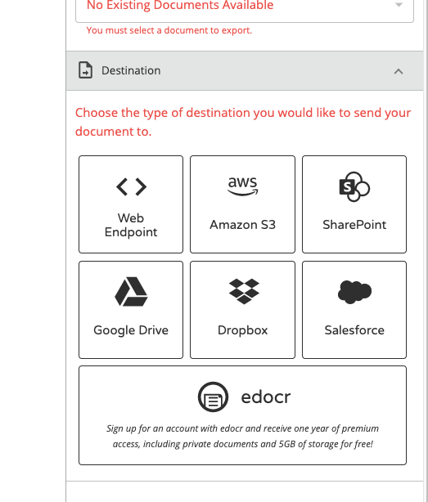Click the Destination header label

click(131, 70)
